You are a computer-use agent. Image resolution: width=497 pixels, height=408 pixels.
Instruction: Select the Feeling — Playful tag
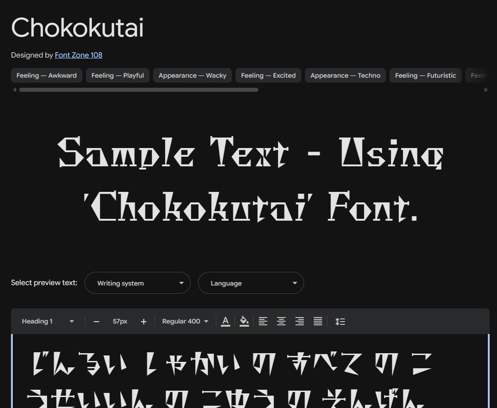118,75
